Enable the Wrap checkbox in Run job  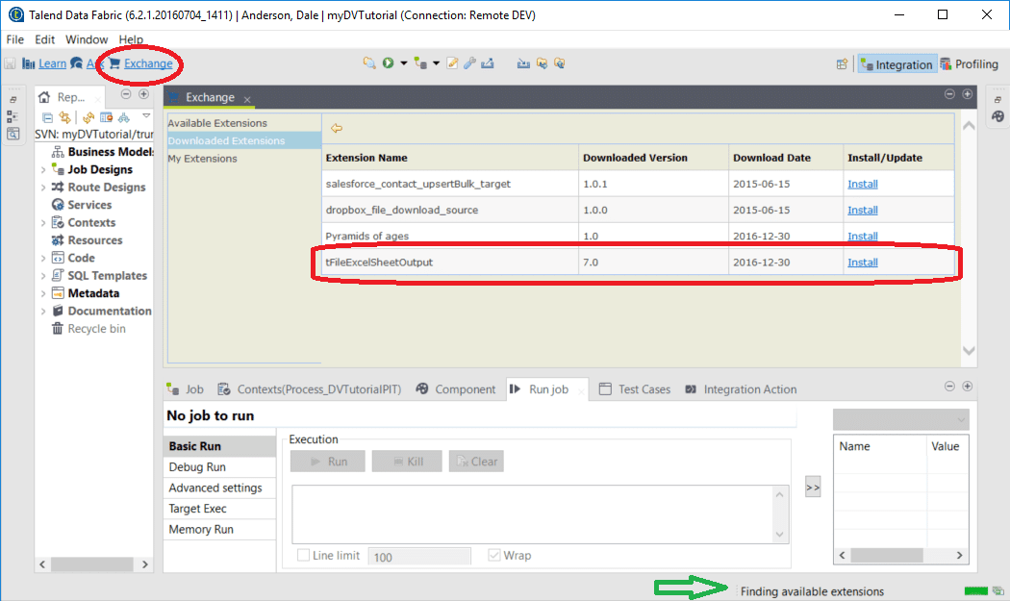[495, 555]
